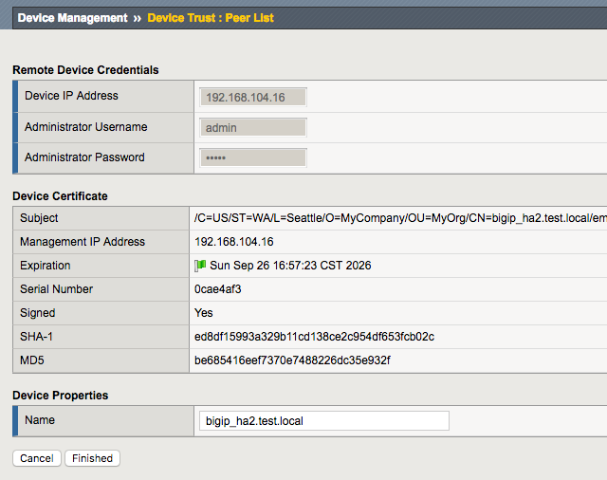Screen dimensions: 607x480
Task: Click the device Name text box
Action: click(x=323, y=421)
